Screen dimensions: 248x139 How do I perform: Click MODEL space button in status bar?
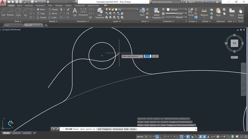click(140, 137)
